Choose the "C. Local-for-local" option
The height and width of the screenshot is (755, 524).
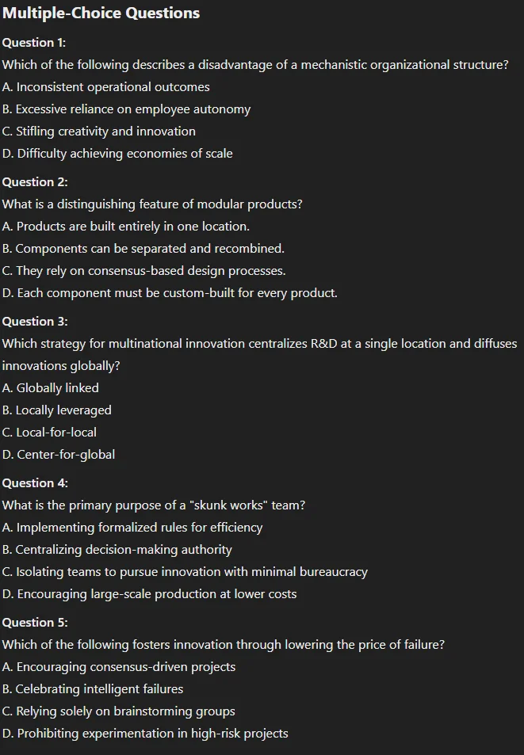pos(49,433)
